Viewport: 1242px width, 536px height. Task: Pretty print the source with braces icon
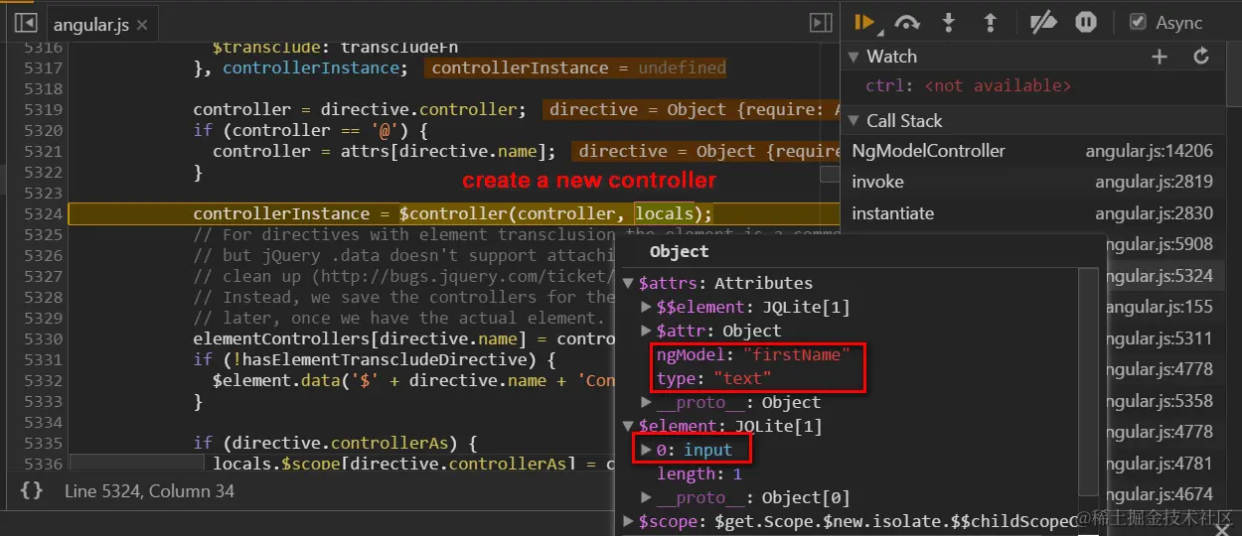click(32, 490)
